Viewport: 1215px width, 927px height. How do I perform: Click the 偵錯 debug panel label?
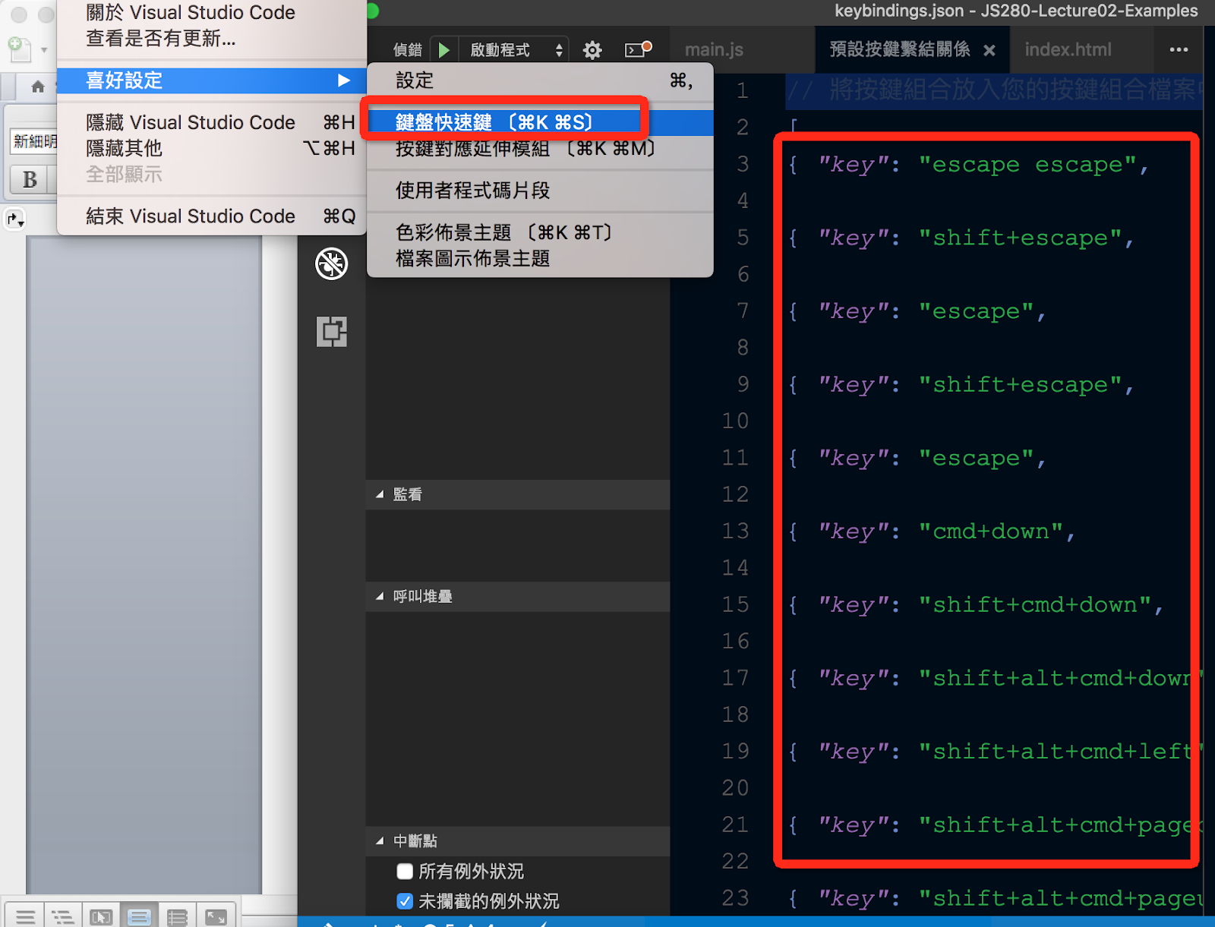click(408, 50)
